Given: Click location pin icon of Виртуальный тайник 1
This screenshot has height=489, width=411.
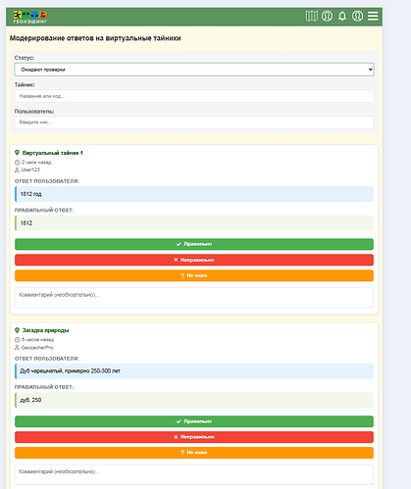Looking at the screenshot, I should (17, 153).
